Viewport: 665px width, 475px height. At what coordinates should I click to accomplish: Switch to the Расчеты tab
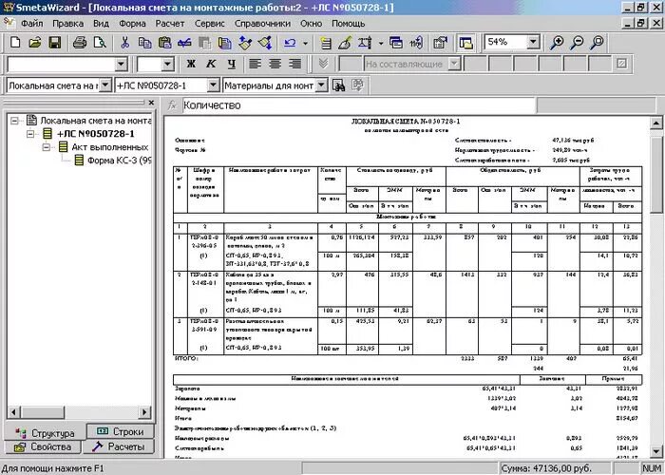click(119, 446)
